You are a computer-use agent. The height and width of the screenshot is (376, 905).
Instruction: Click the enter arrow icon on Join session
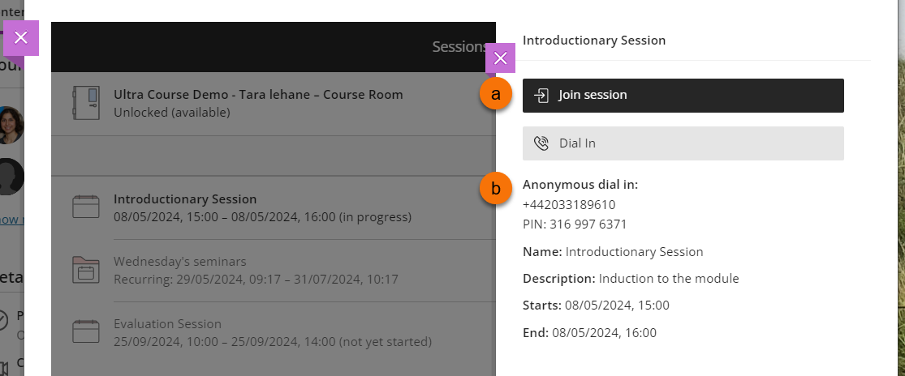[541, 96]
